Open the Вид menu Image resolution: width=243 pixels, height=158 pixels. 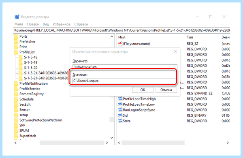[46, 24]
